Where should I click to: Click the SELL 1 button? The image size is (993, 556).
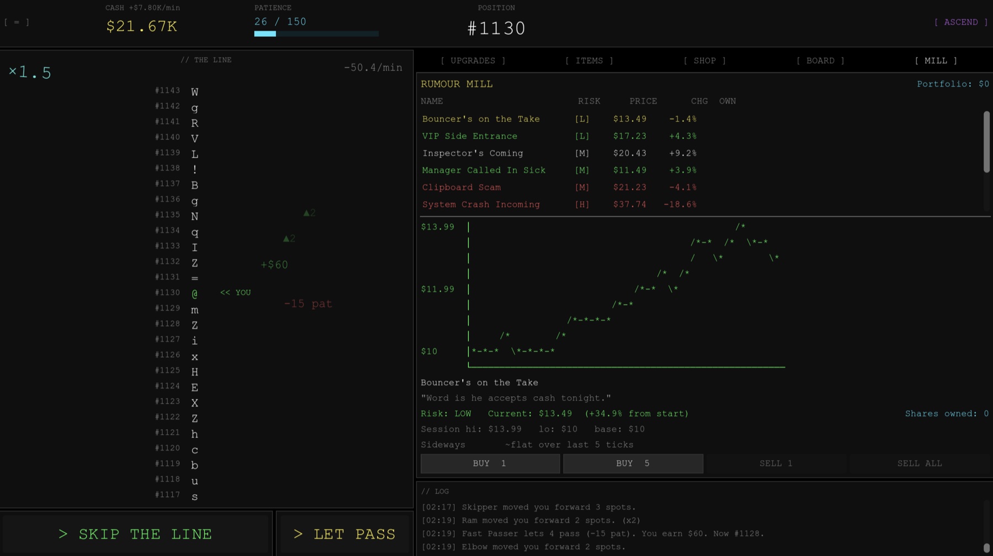tap(776, 463)
